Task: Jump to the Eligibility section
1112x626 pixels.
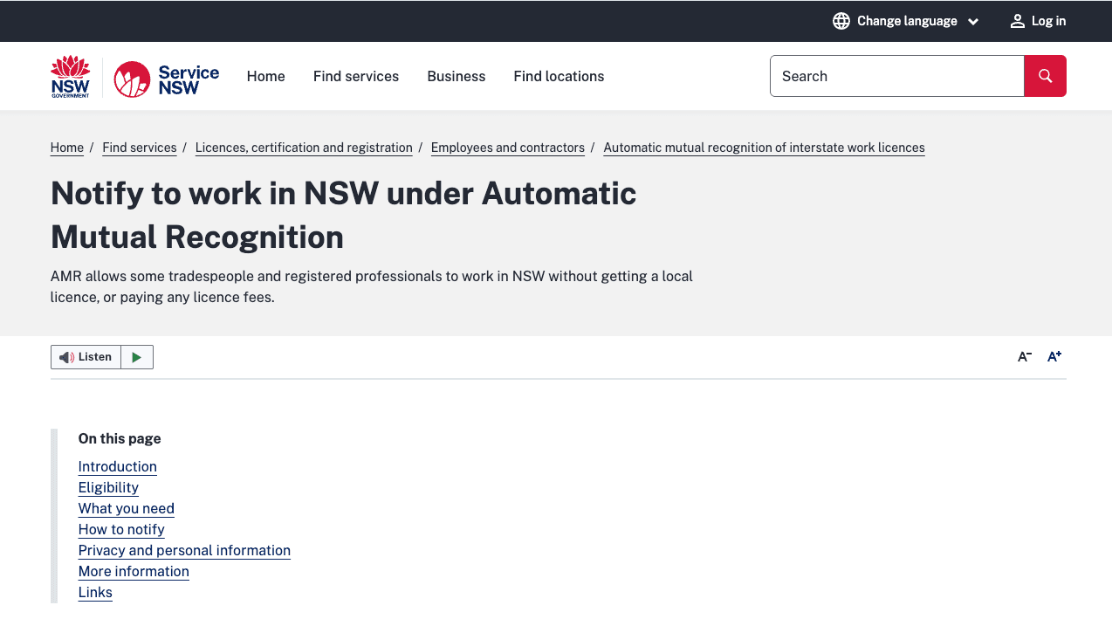Action: 108,487
